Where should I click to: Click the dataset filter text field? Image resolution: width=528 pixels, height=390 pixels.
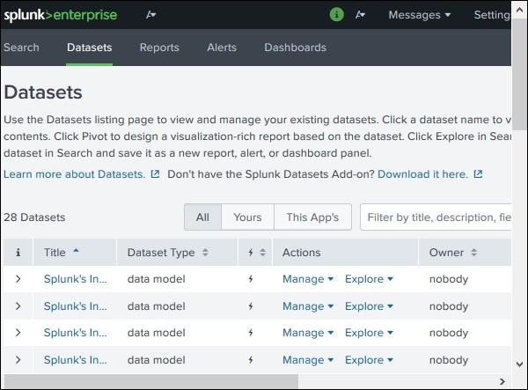(437, 217)
